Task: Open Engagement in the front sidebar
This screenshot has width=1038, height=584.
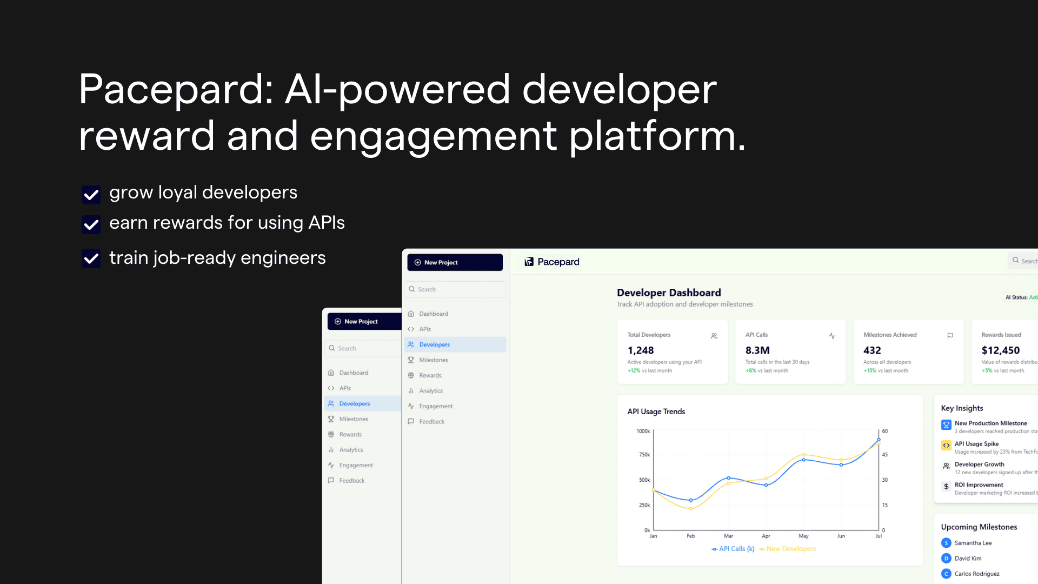Action: pos(435,406)
